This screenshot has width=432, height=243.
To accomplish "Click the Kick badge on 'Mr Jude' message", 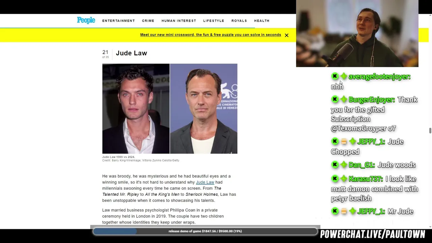I will (335, 211).
